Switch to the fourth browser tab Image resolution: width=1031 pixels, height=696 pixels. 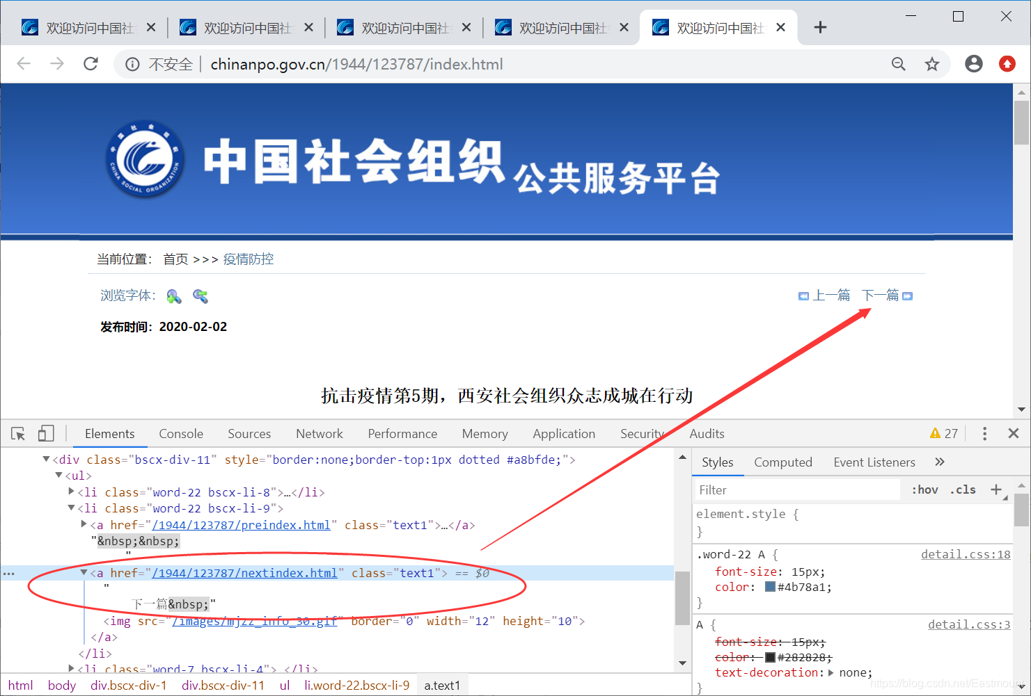[561, 28]
